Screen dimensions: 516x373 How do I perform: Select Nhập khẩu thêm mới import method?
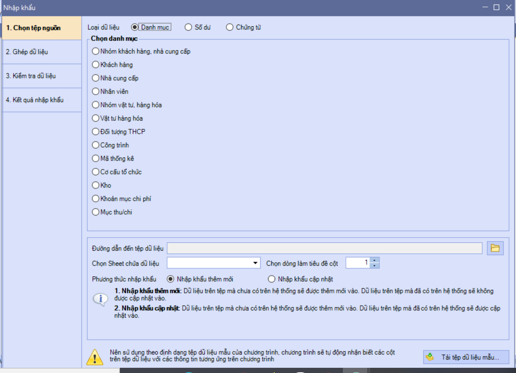171,279
